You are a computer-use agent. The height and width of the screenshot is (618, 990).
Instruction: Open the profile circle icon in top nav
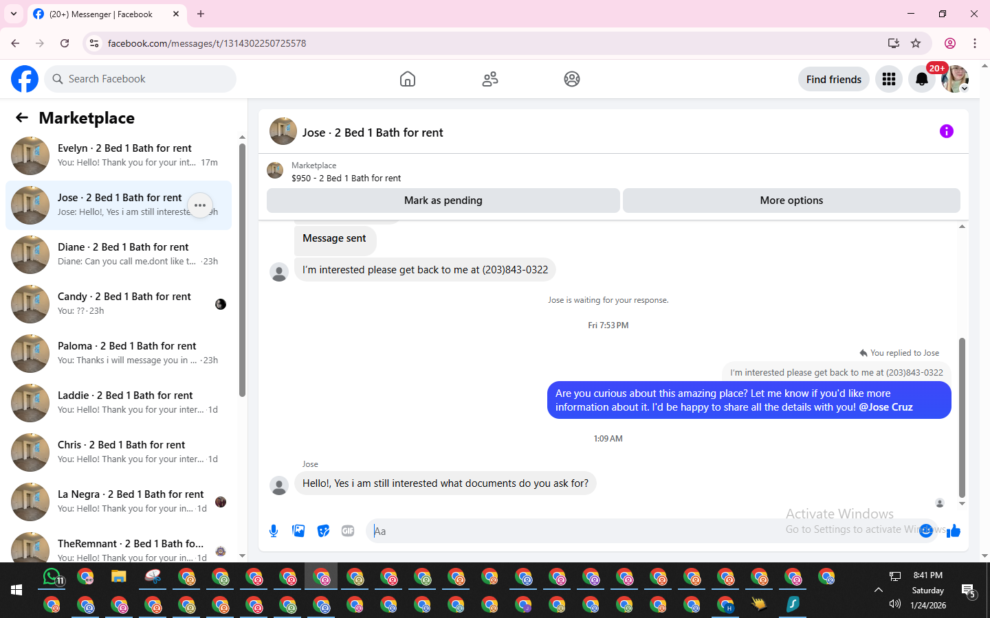572,79
